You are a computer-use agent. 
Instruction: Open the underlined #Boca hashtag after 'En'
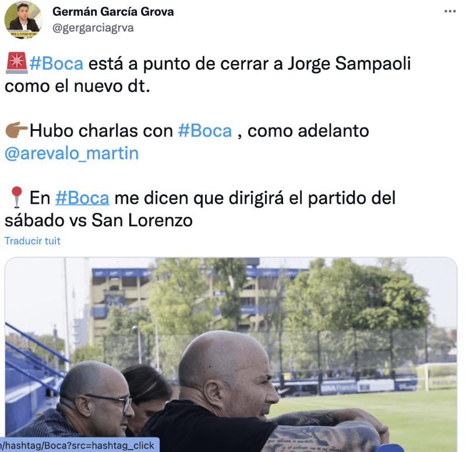(x=82, y=198)
